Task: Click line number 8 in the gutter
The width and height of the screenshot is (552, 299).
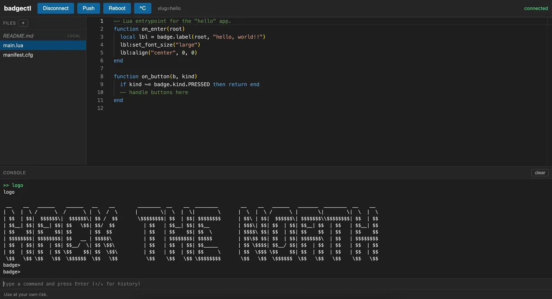Action: point(102,76)
